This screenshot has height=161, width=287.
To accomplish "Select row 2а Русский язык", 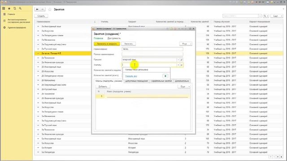I will tap(158, 49).
